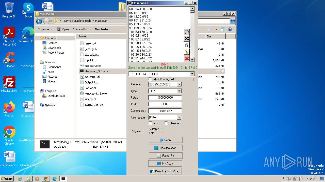Screen dimensions: 325x182
Task: Click the My Apps button
Action: 165,164
